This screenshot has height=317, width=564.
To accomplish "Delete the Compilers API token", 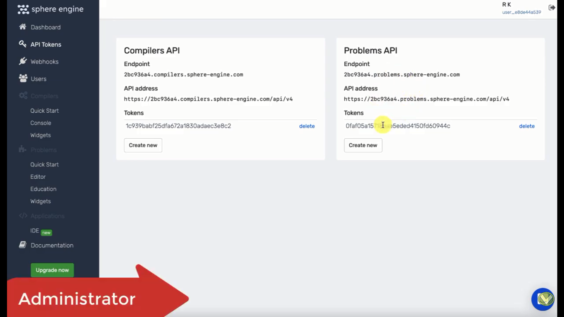I will coord(307,126).
